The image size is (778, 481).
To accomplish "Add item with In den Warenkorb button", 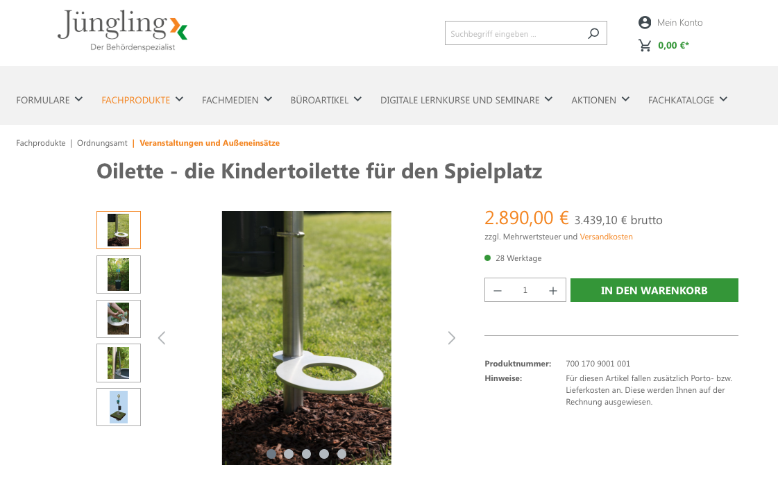I will pyautogui.click(x=654, y=290).
